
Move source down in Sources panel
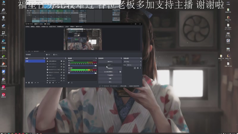tap(59, 83)
